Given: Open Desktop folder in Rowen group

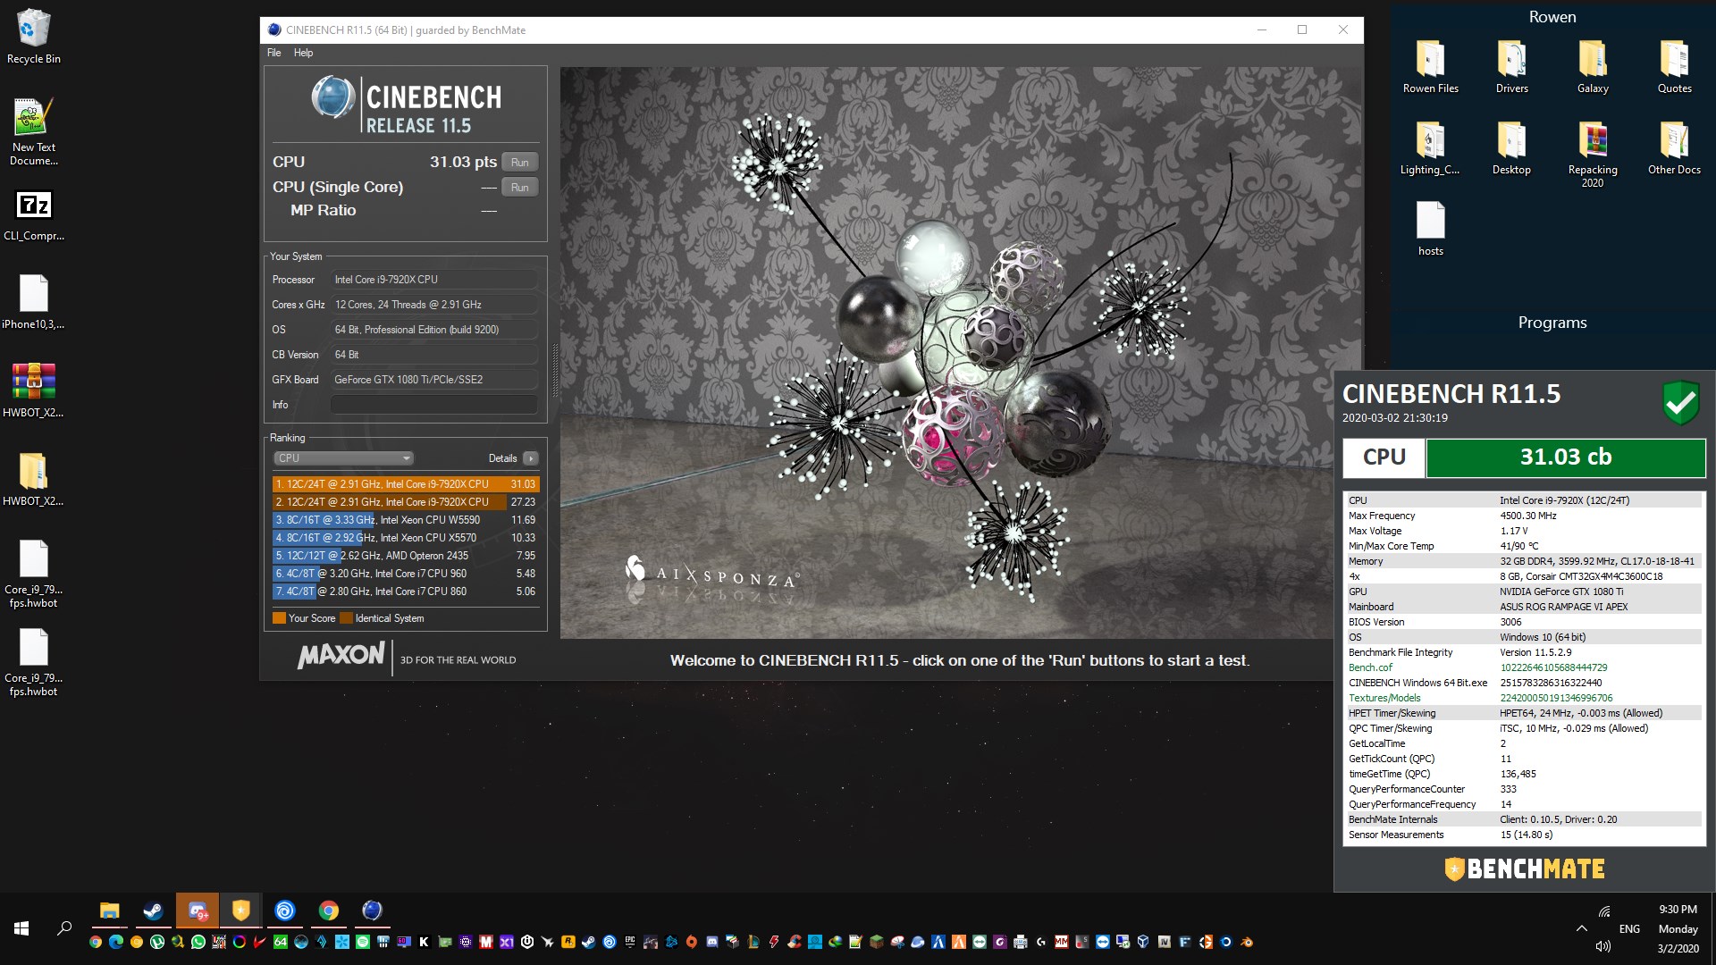Looking at the screenshot, I should (1511, 148).
